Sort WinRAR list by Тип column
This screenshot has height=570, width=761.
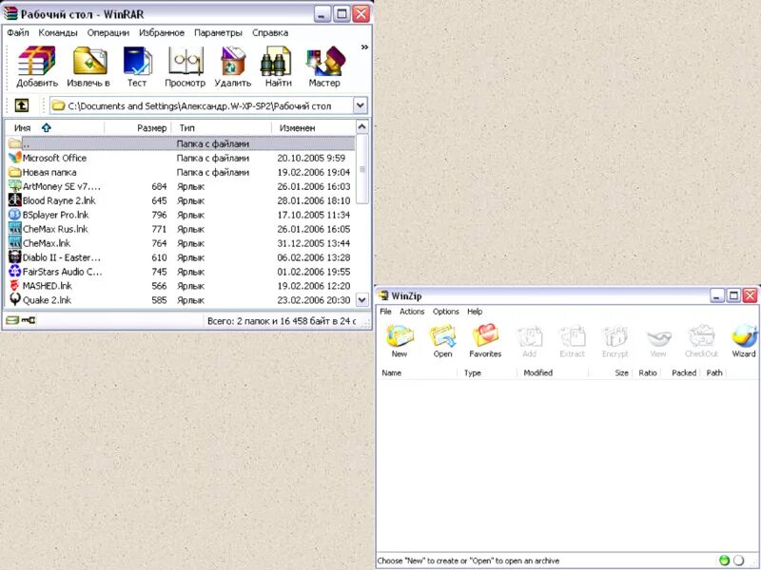coord(222,127)
